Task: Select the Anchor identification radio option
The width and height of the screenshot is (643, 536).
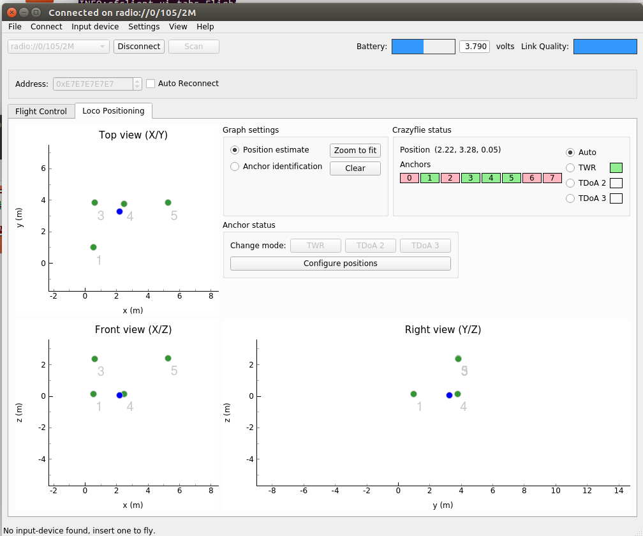Action: (x=235, y=167)
